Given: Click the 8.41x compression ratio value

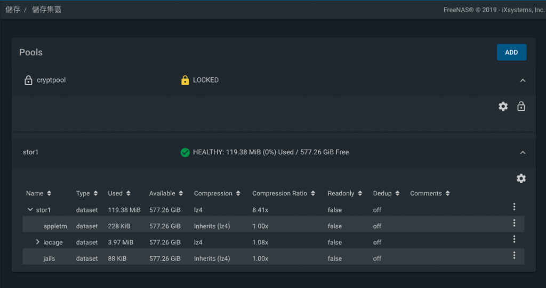Looking at the screenshot, I should click(260, 210).
